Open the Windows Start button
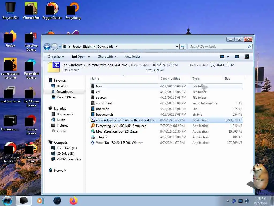Screen dimensions: 274x206 [x=7, y=201]
